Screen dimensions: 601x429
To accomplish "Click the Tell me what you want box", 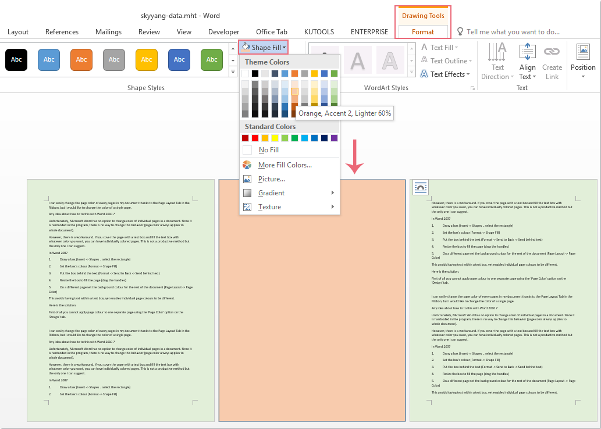I will click(x=513, y=32).
